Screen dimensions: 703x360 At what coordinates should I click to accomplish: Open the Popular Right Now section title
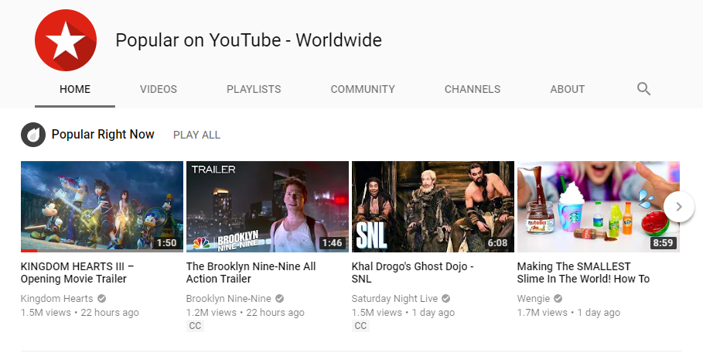point(103,135)
